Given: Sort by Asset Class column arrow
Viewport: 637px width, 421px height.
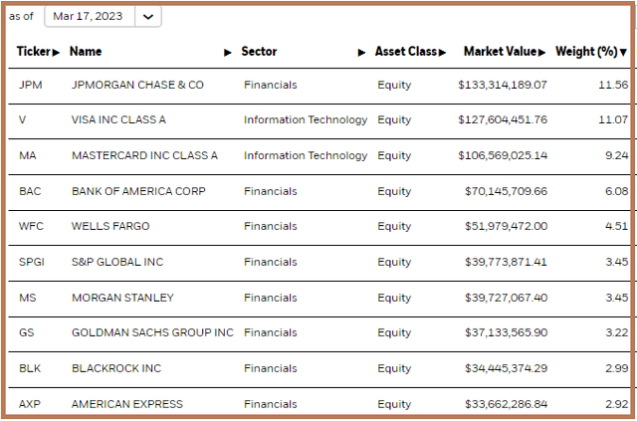Looking at the screenshot, I should (442, 53).
